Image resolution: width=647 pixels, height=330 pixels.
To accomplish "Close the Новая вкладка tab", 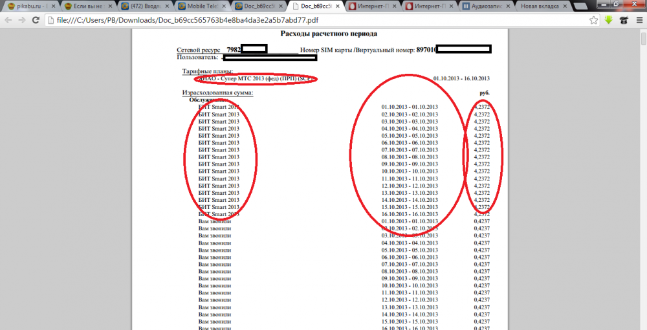I will click(564, 6).
